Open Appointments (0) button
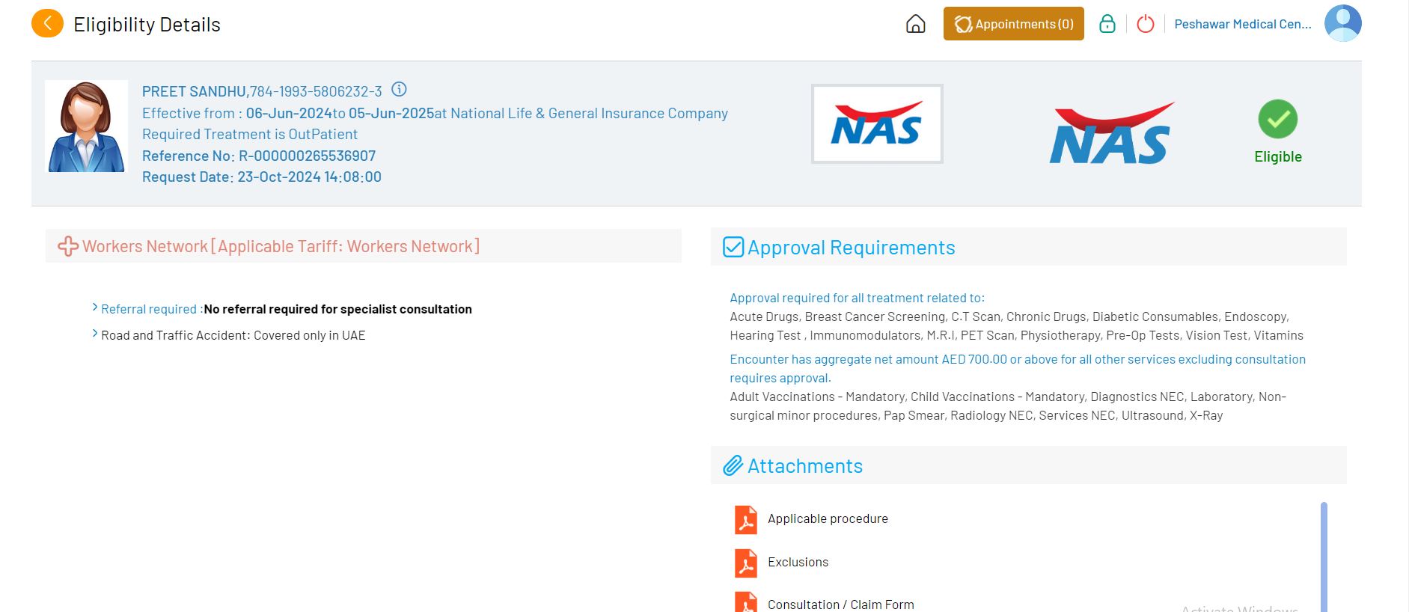Screen dimensions: 1409x612 pos(1013,24)
